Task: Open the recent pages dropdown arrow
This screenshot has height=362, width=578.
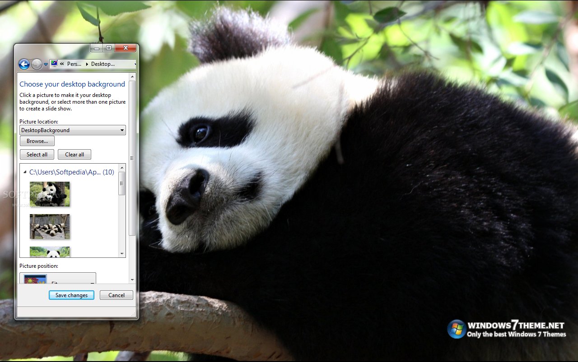Action: (x=46, y=64)
